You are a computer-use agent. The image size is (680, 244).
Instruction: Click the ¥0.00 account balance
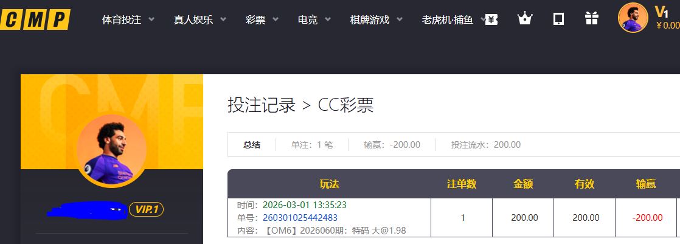667,26
